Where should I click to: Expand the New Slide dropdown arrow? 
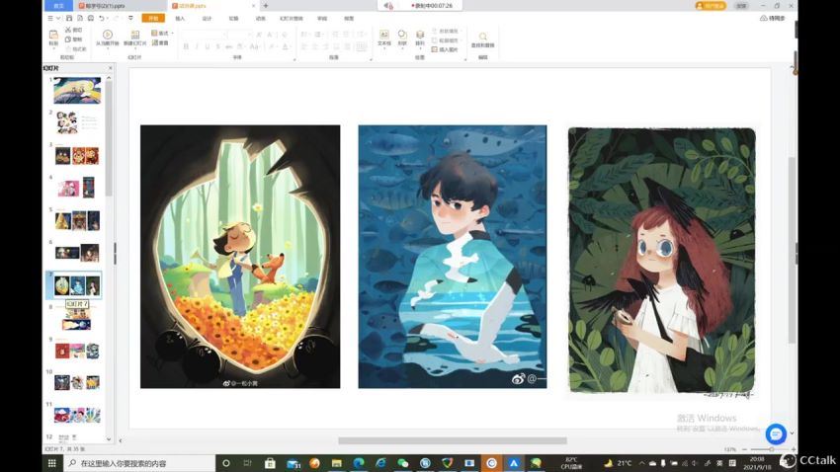(135, 48)
